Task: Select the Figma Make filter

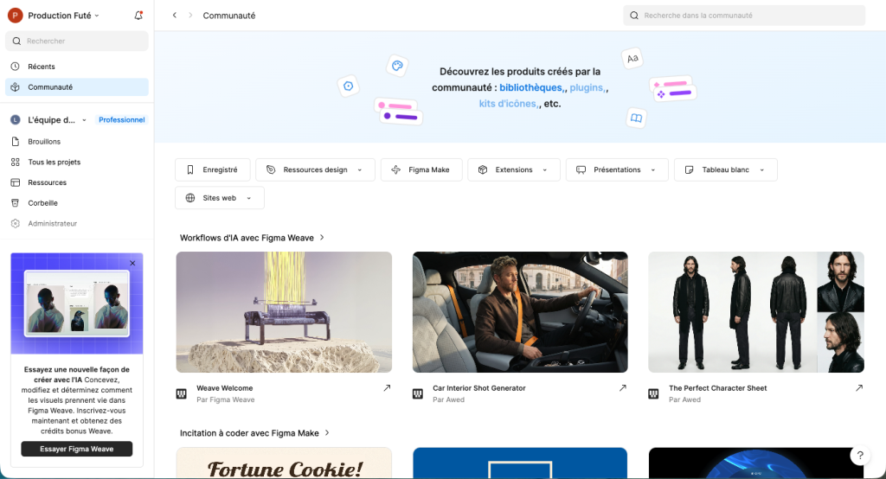Action: [421, 170]
